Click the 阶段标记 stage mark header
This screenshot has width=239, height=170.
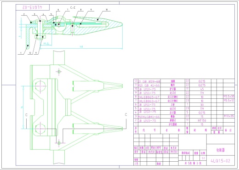(186, 153)
